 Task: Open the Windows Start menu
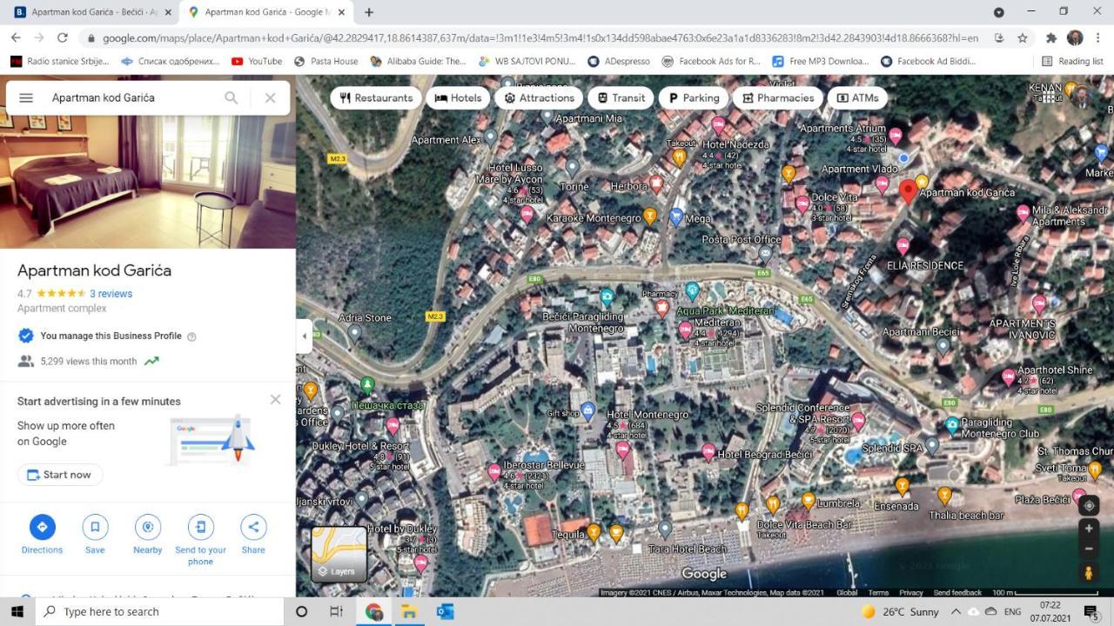(x=17, y=611)
